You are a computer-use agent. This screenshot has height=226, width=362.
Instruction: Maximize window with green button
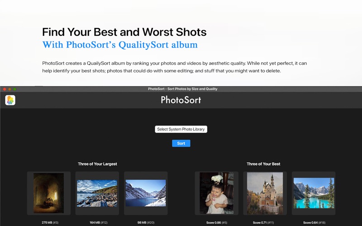tap(14, 89)
